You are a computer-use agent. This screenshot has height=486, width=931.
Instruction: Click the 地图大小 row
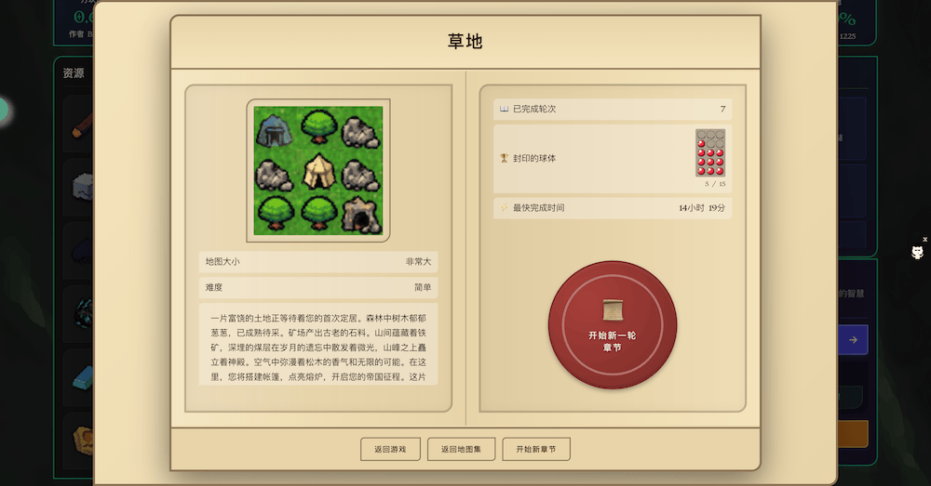(318, 261)
